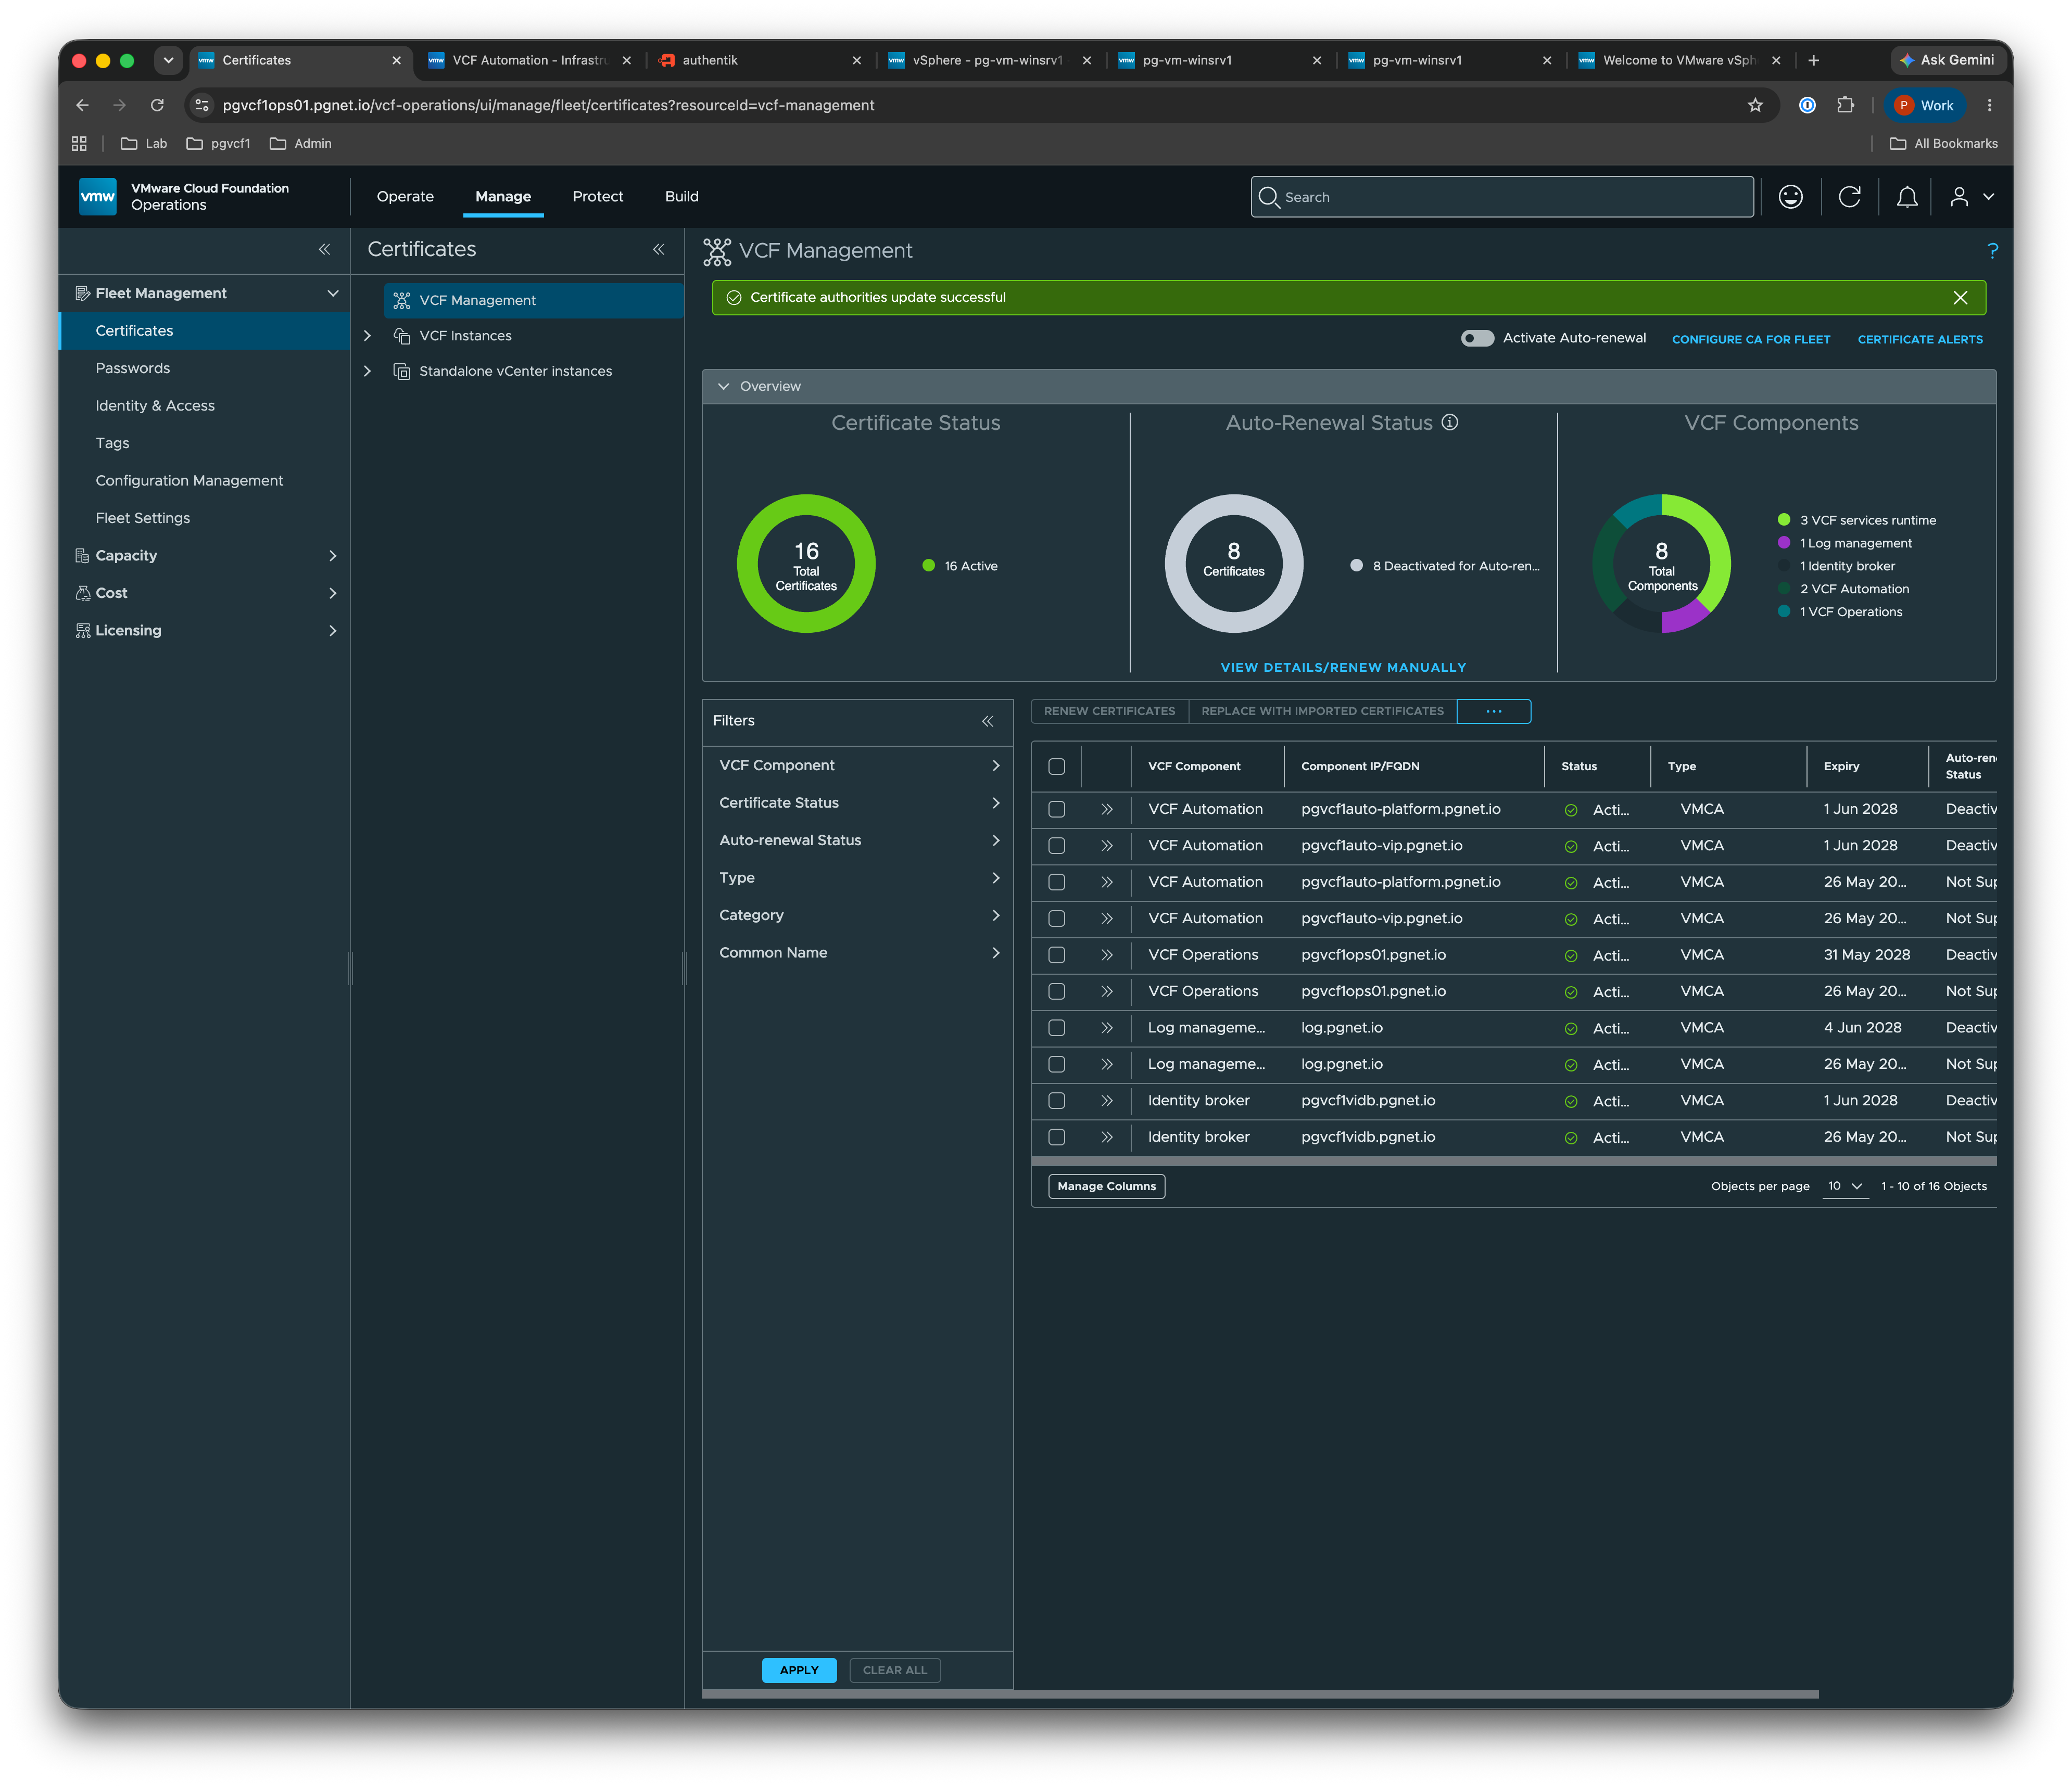The image size is (2072, 1786).
Task: Click the help question mark icon
Action: (1992, 251)
